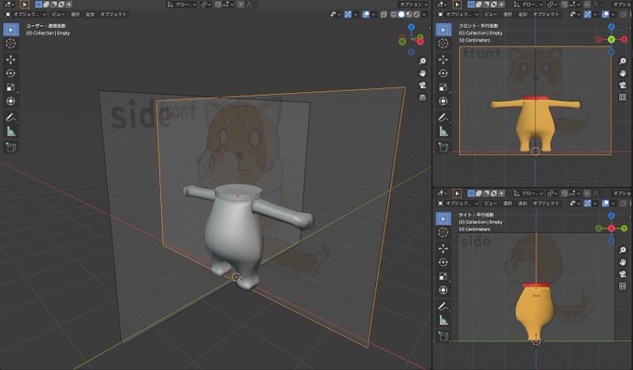Open the View menu in main viewport header

[58, 15]
